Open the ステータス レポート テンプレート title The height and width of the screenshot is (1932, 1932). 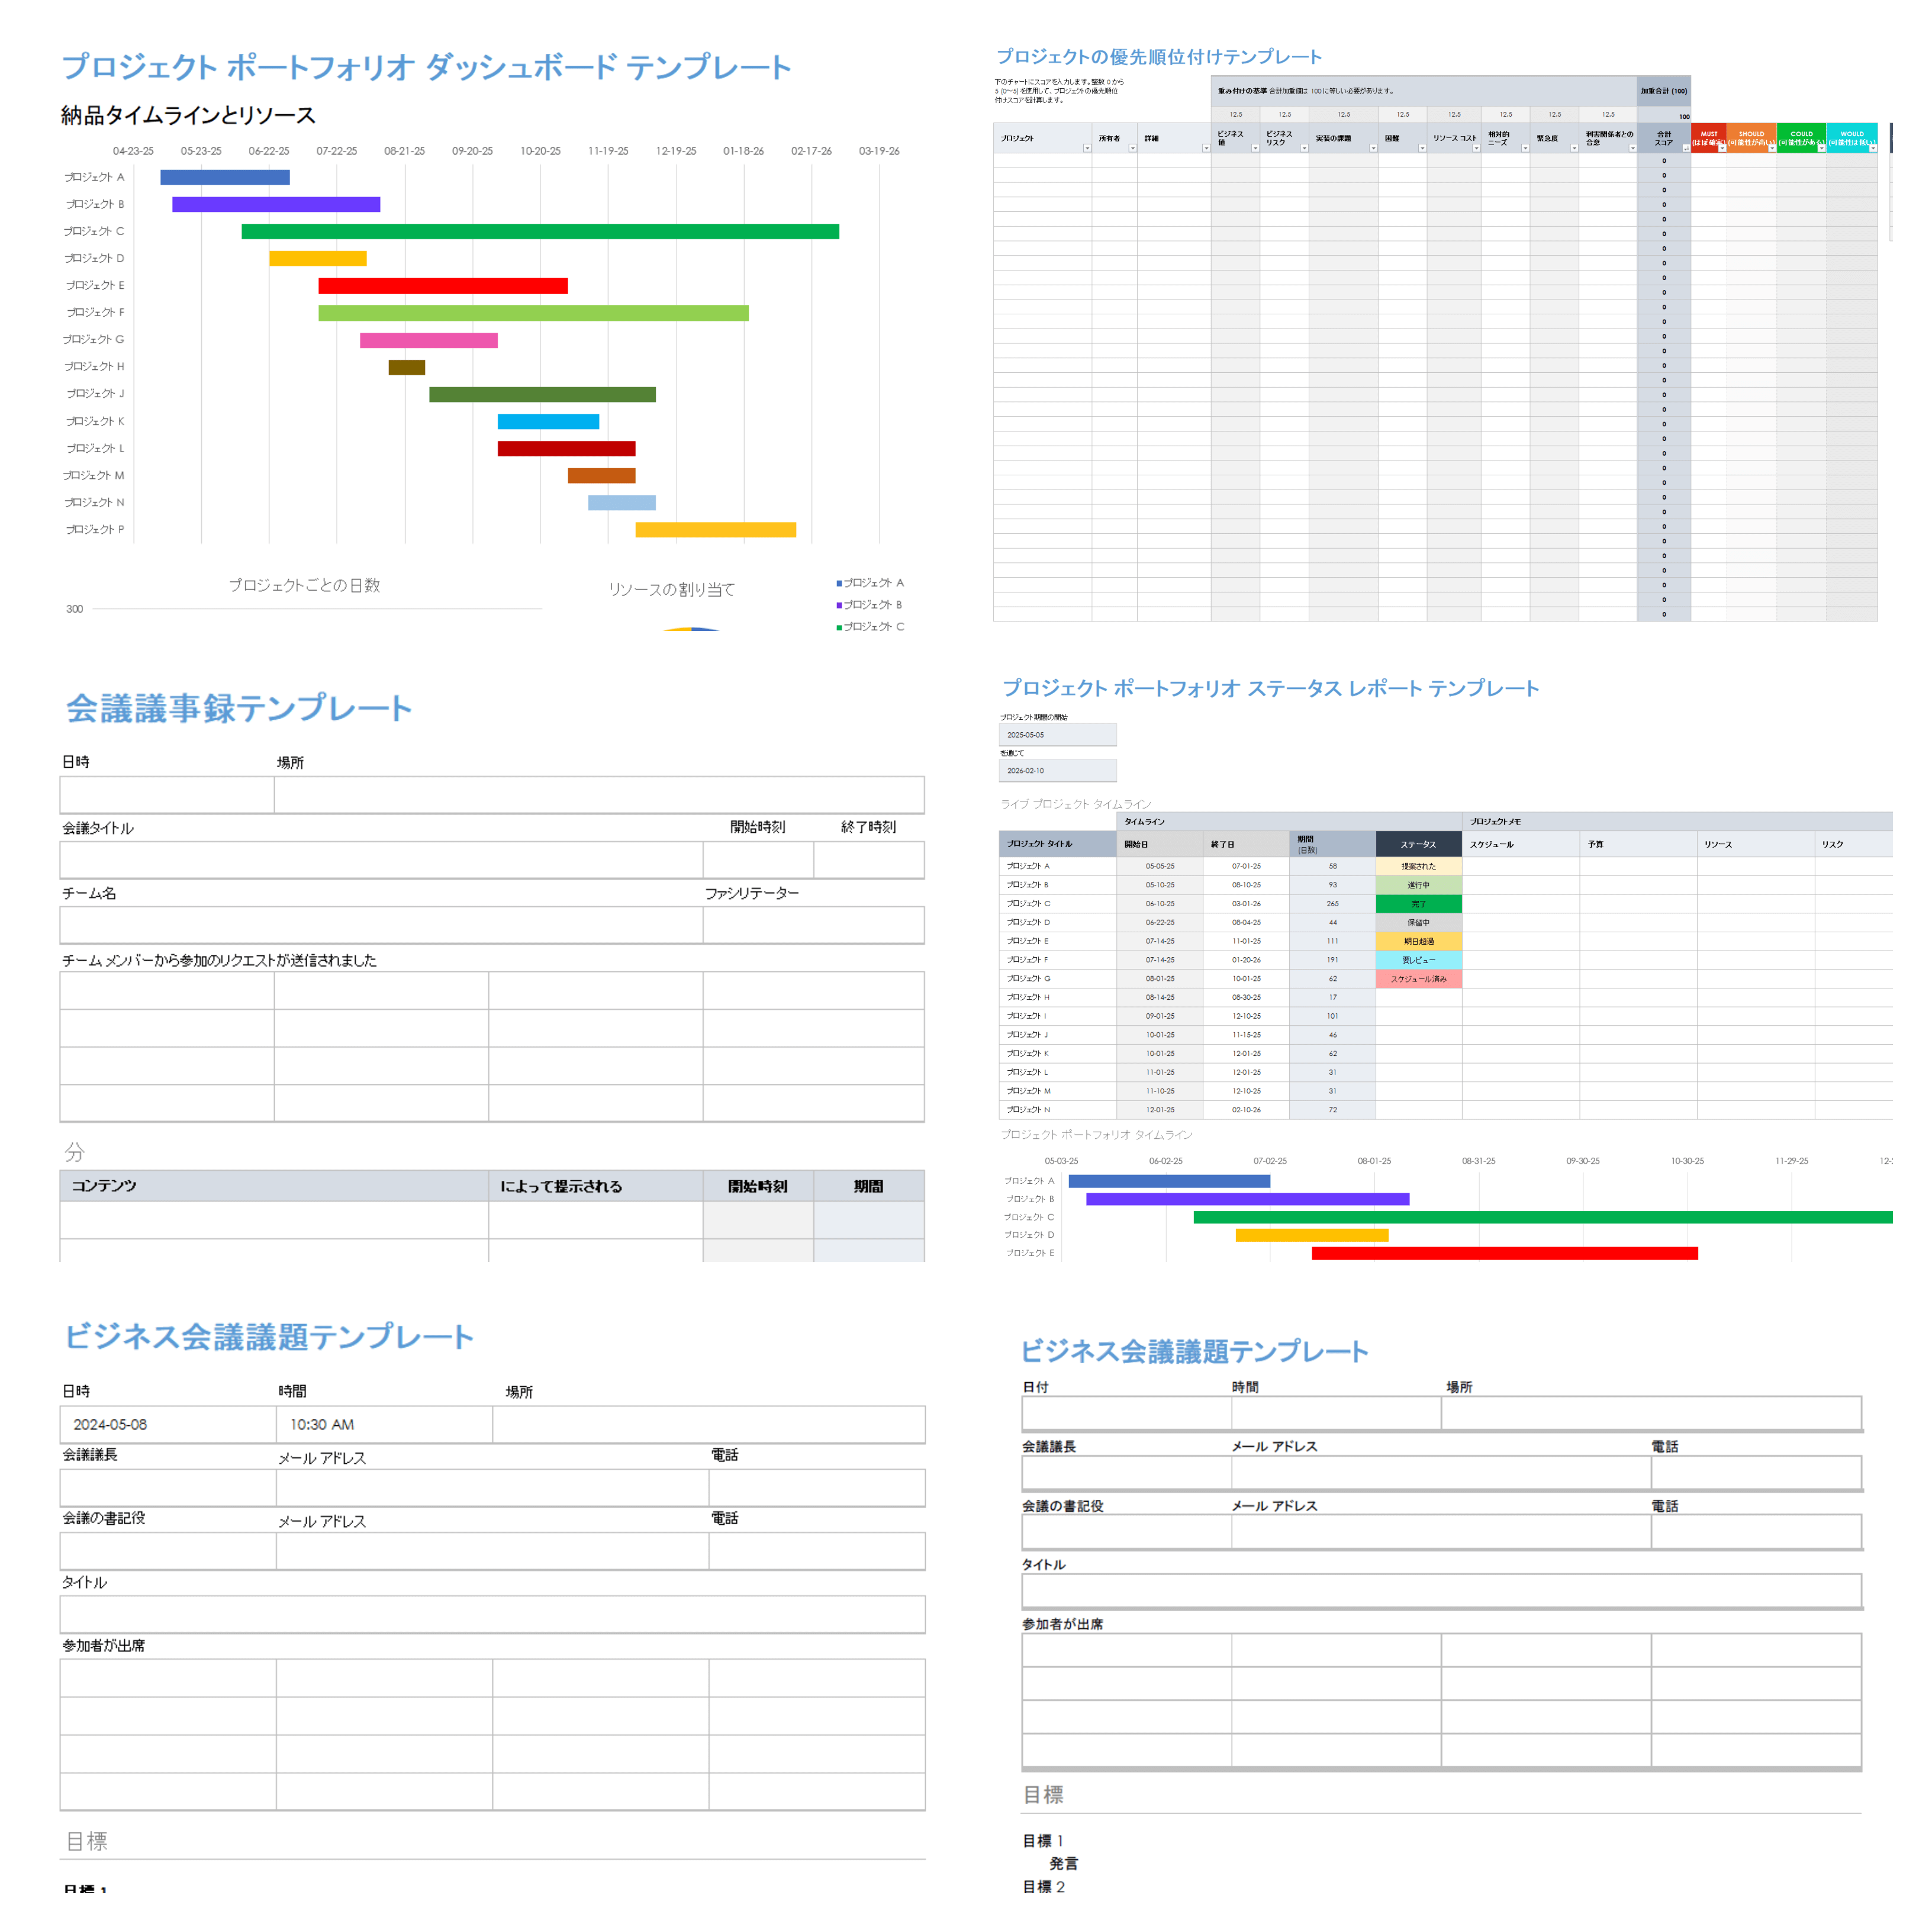pyautogui.click(x=1270, y=688)
